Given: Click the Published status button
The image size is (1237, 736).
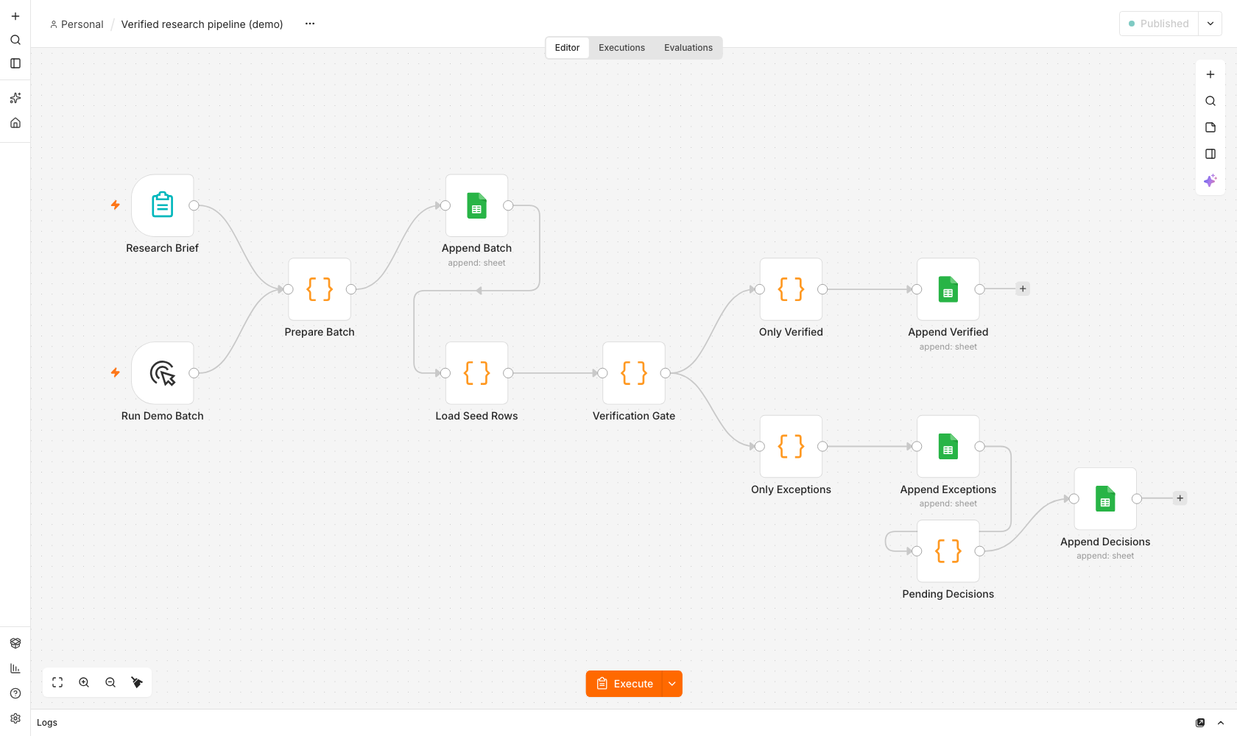Looking at the screenshot, I should tap(1159, 24).
